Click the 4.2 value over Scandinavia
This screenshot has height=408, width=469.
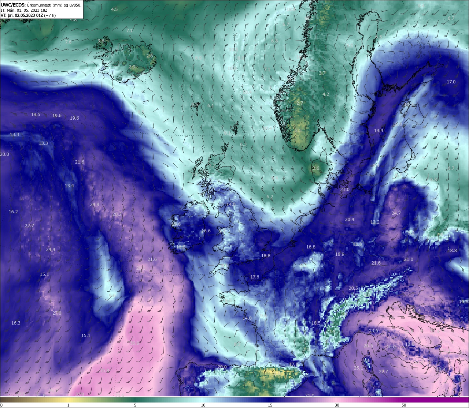[x=326, y=94]
